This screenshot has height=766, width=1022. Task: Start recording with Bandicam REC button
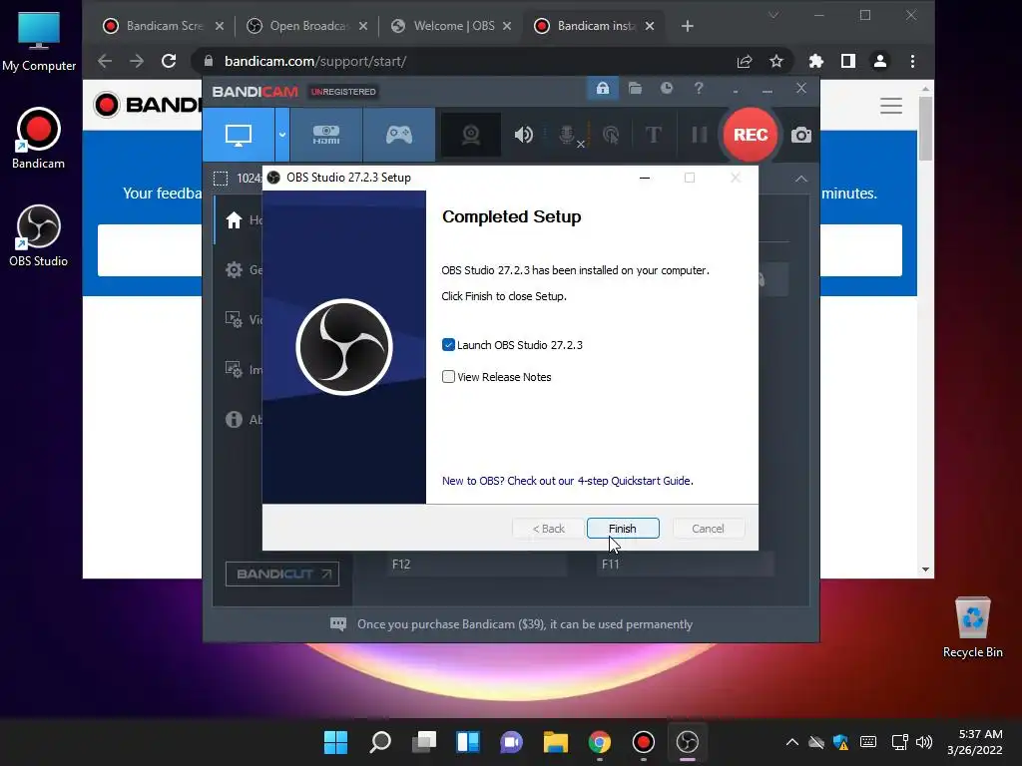[x=751, y=135]
